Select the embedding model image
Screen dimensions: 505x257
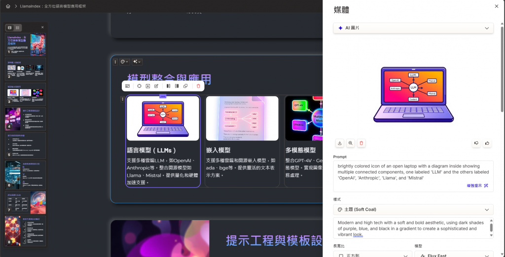pos(242,118)
